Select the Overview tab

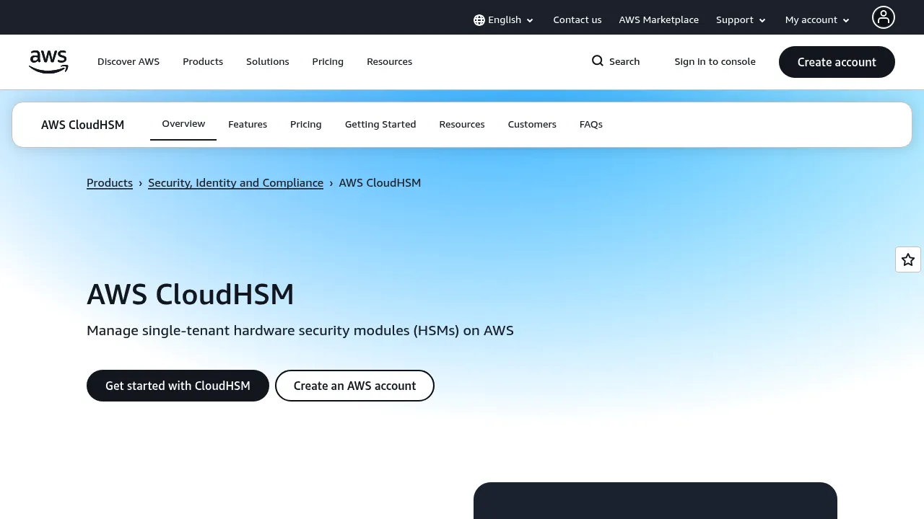point(183,124)
